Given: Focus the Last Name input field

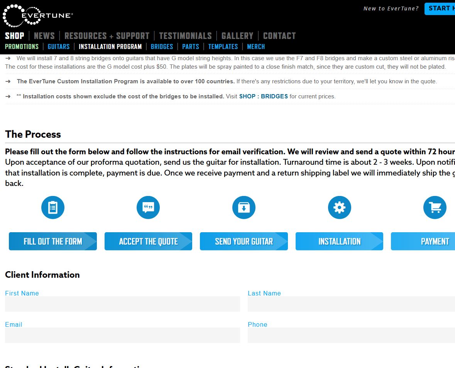Looking at the screenshot, I should [x=351, y=304].
